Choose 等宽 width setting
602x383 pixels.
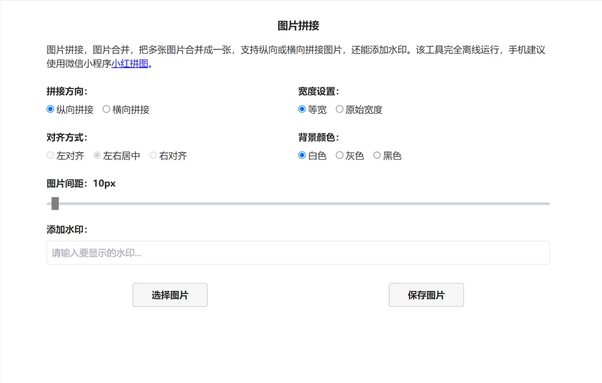click(301, 109)
